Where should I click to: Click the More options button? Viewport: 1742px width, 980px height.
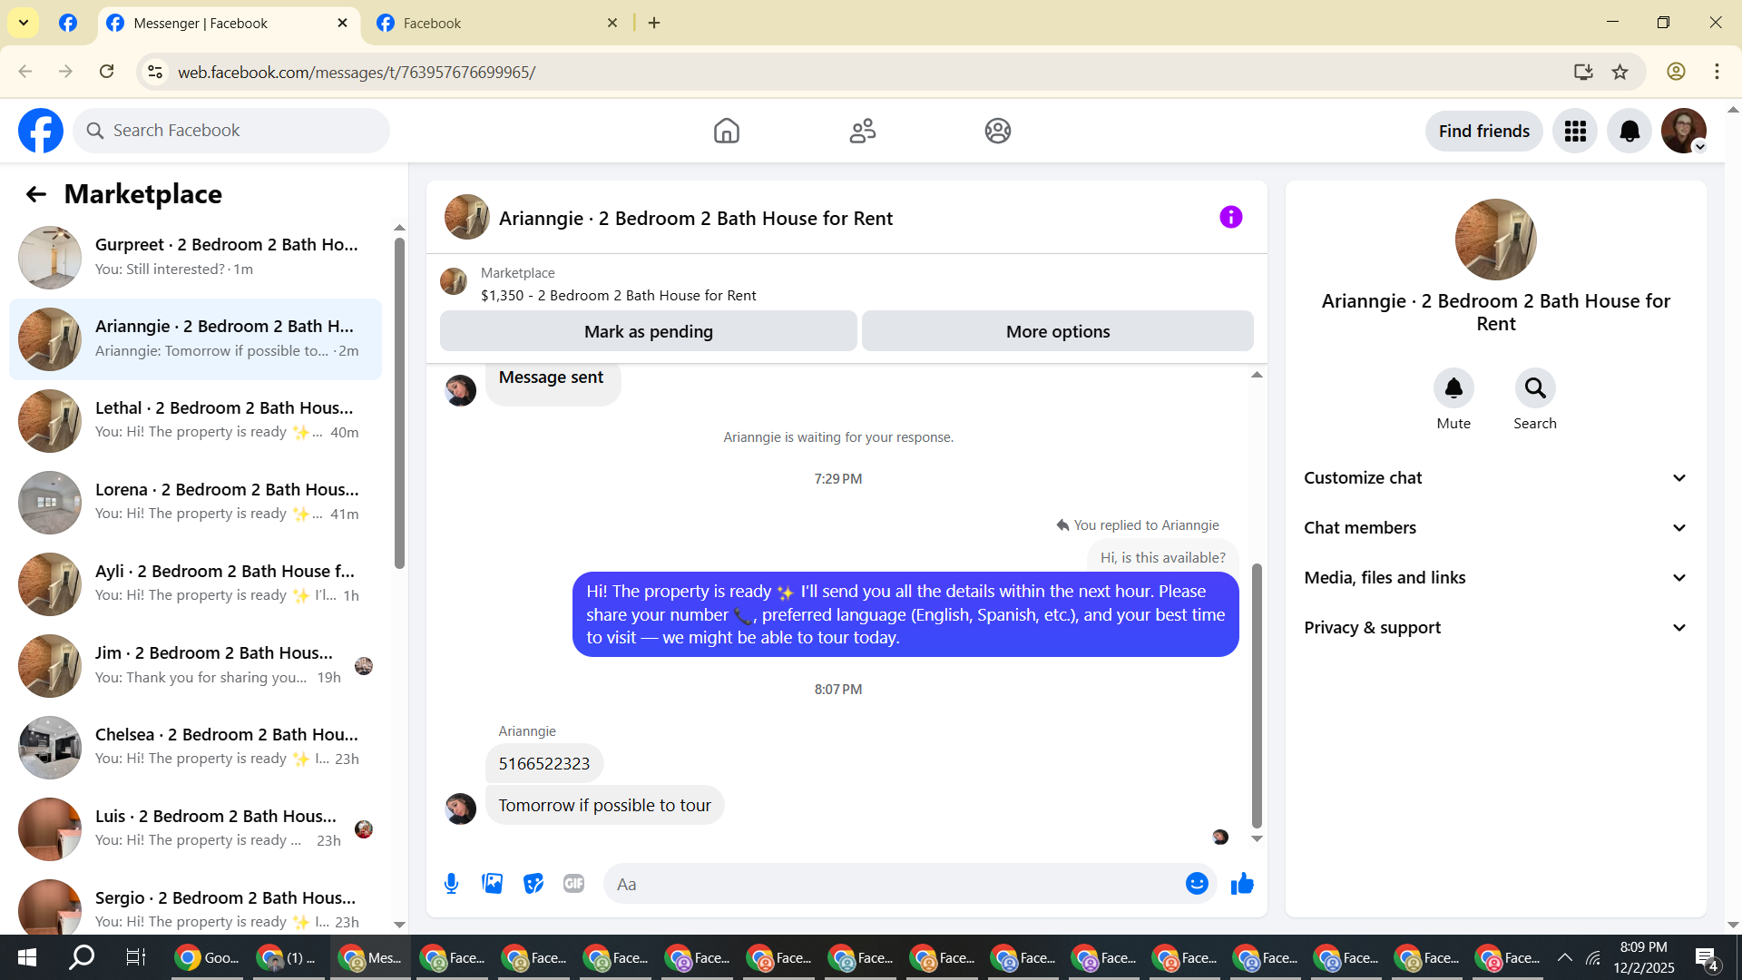click(1057, 332)
